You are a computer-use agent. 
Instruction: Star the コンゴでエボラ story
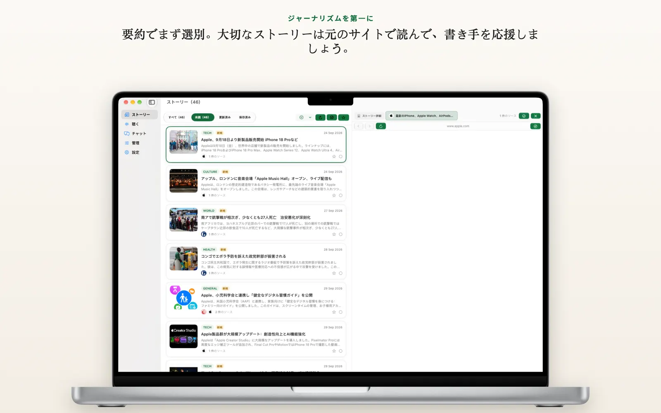(334, 273)
